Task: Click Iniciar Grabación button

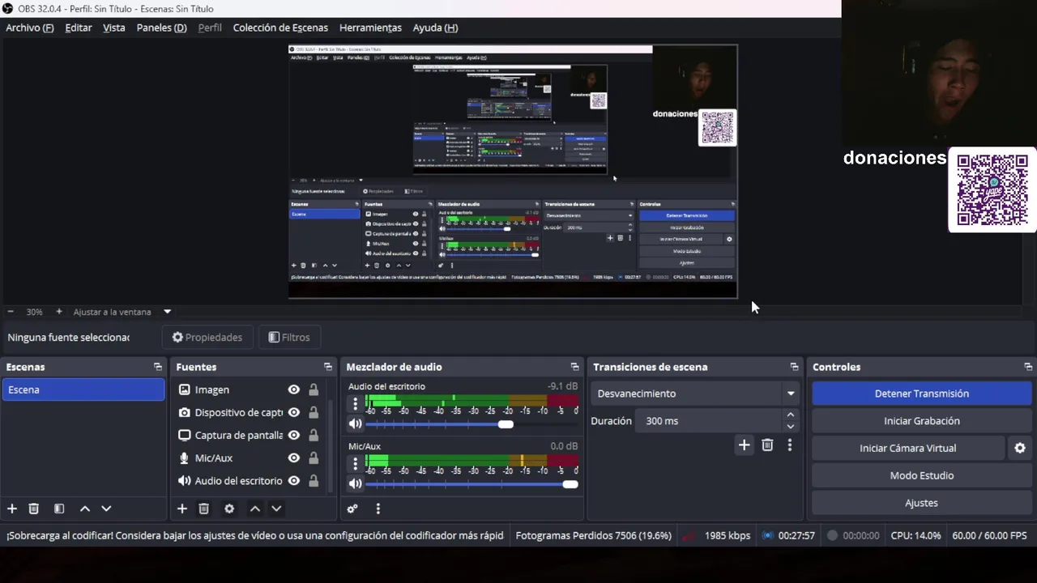Action: (x=922, y=421)
